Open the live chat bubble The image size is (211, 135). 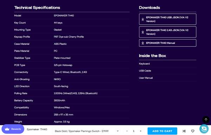[x=204, y=129]
